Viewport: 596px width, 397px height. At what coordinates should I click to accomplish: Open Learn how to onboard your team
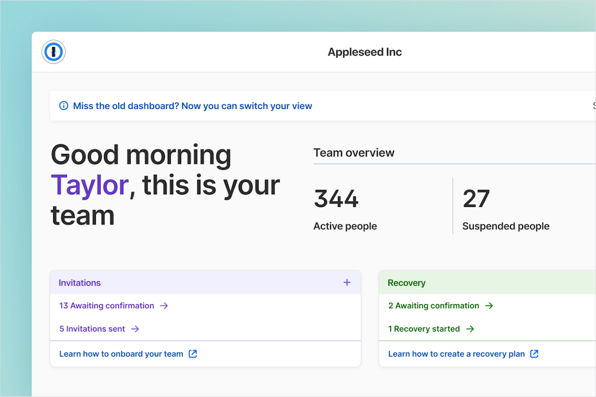tap(120, 353)
